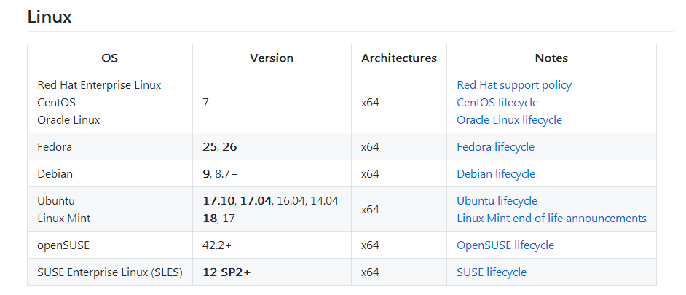686x295 pixels.
Task: Click the CentOS name in OS column
Action: [56, 103]
